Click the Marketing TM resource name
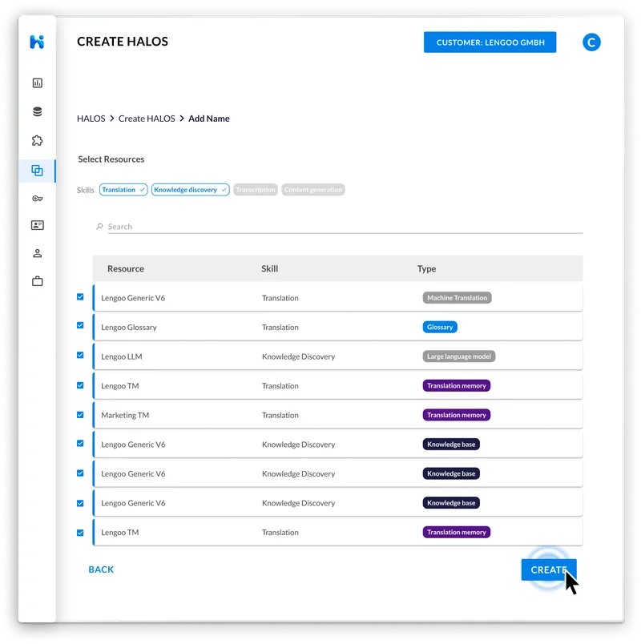 [125, 415]
